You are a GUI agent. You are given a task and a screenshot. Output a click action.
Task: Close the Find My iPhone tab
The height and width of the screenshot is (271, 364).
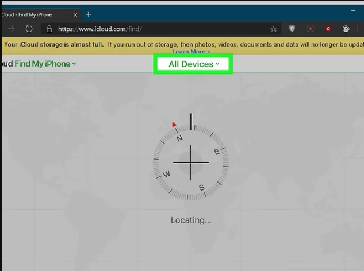click(x=75, y=15)
